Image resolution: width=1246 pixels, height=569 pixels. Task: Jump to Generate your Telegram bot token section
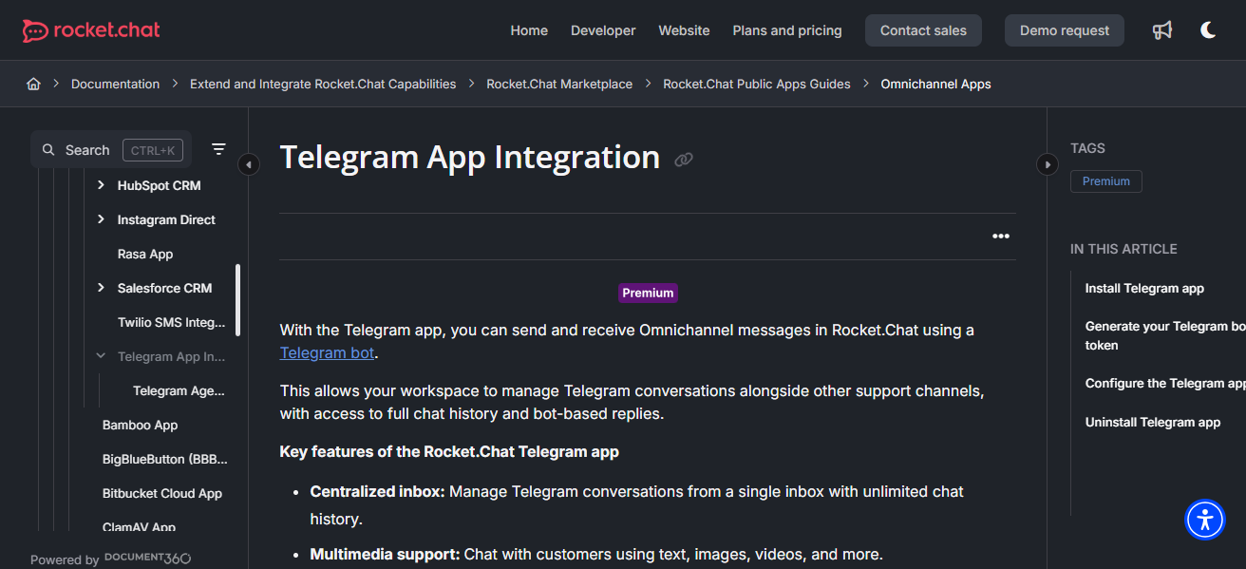tap(1165, 335)
